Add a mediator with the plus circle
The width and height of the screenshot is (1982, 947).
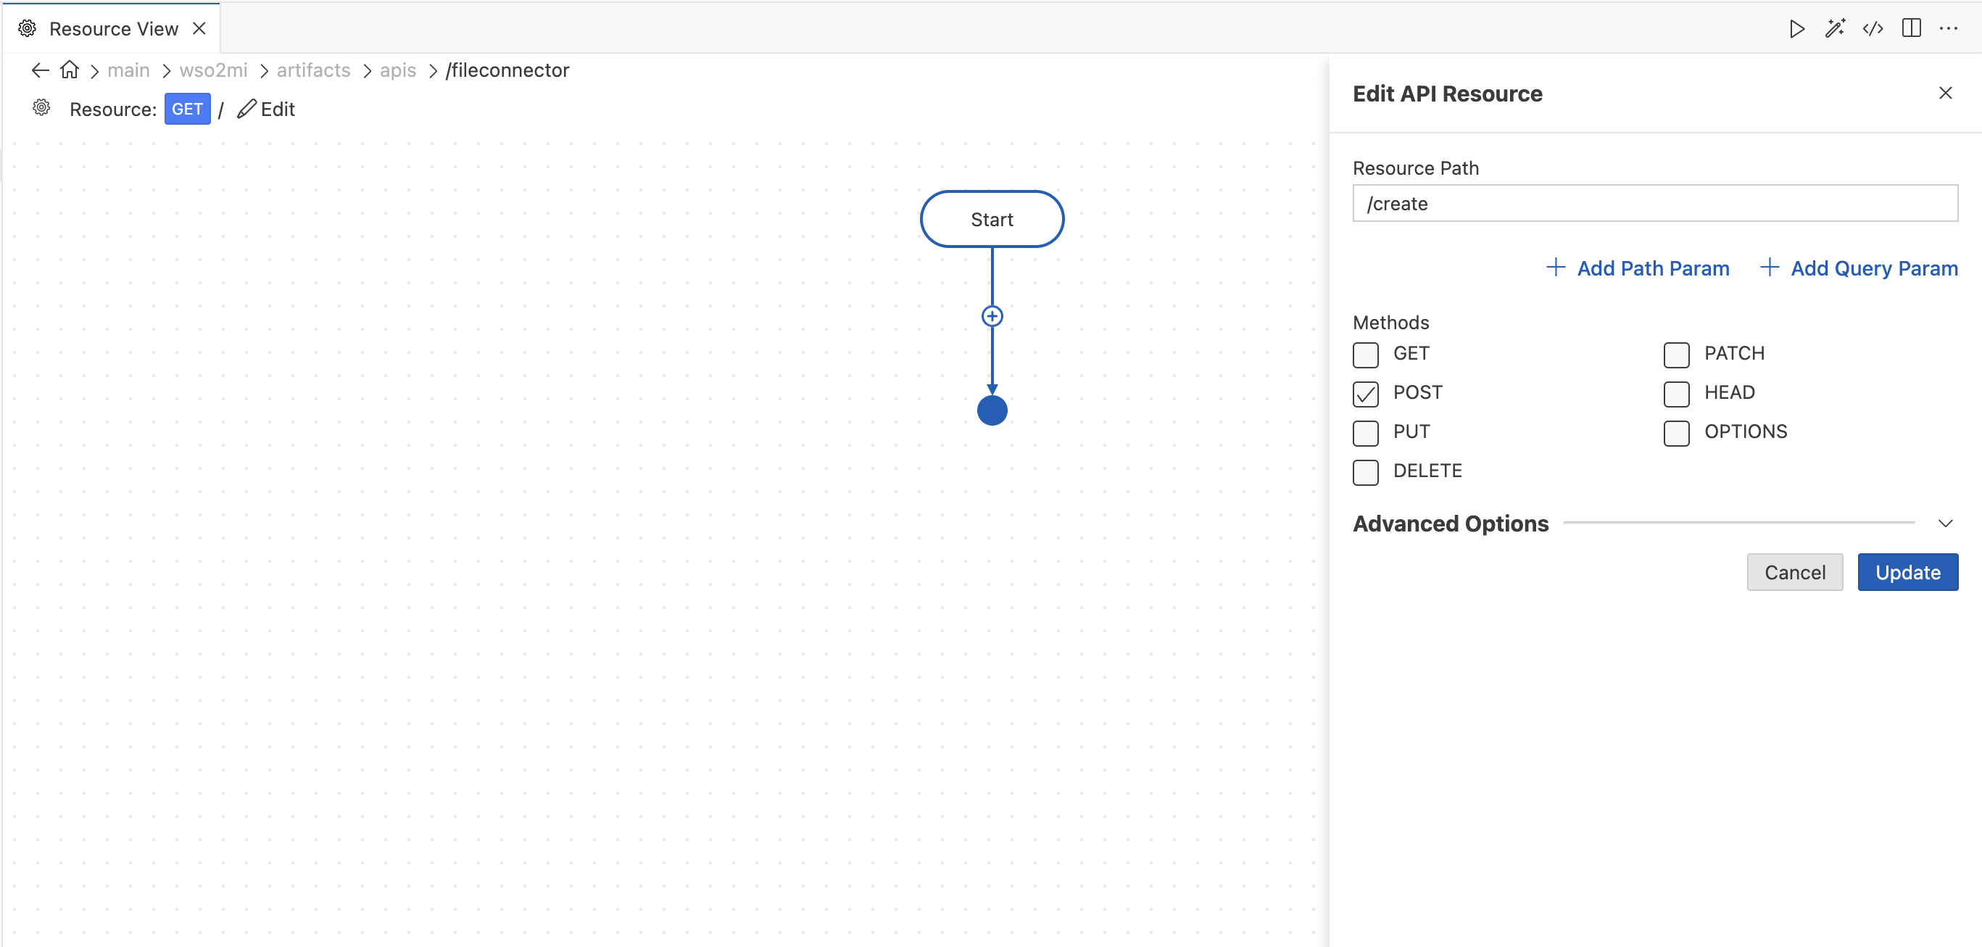[x=992, y=316]
